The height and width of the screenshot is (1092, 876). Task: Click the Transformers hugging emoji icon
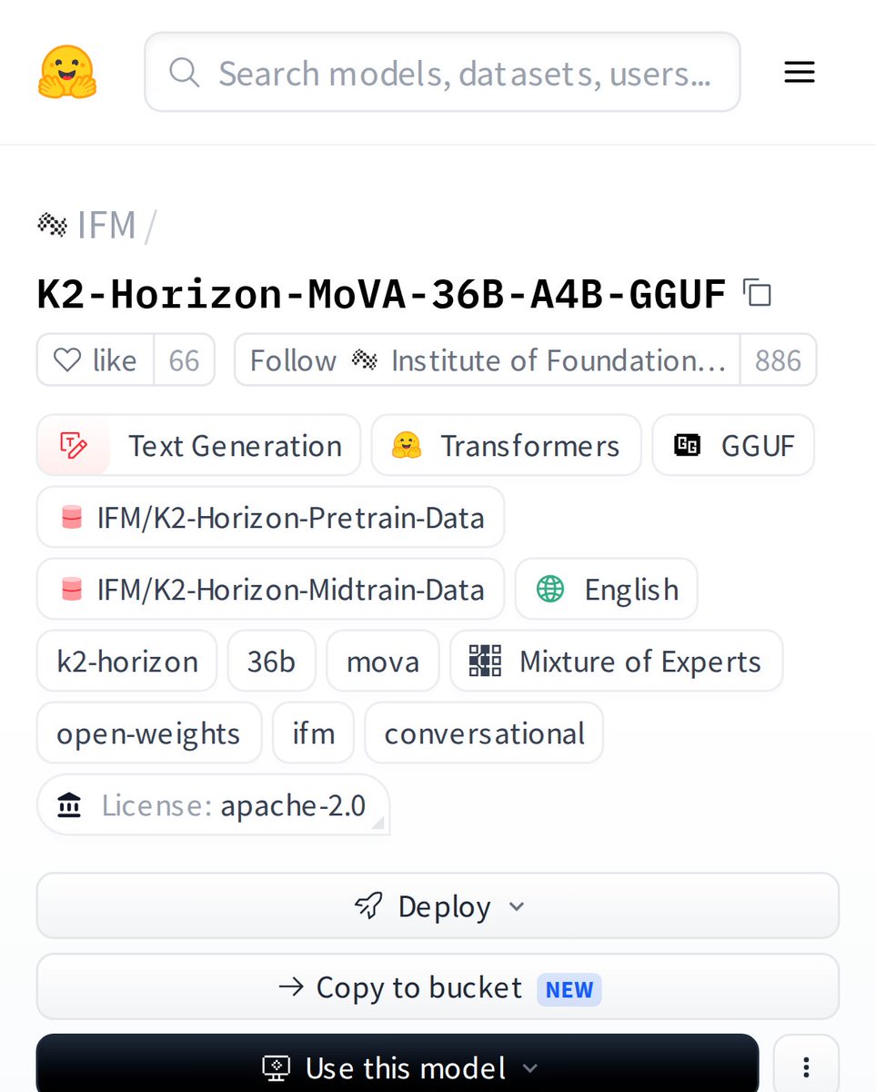coord(406,445)
